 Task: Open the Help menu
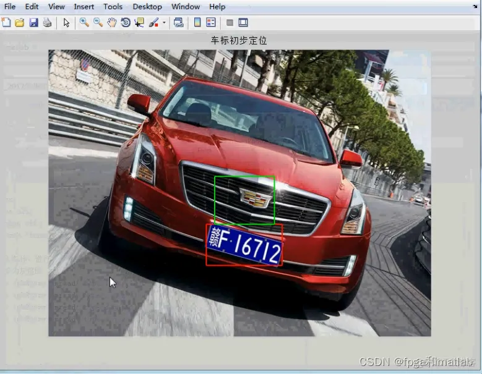[x=217, y=6]
